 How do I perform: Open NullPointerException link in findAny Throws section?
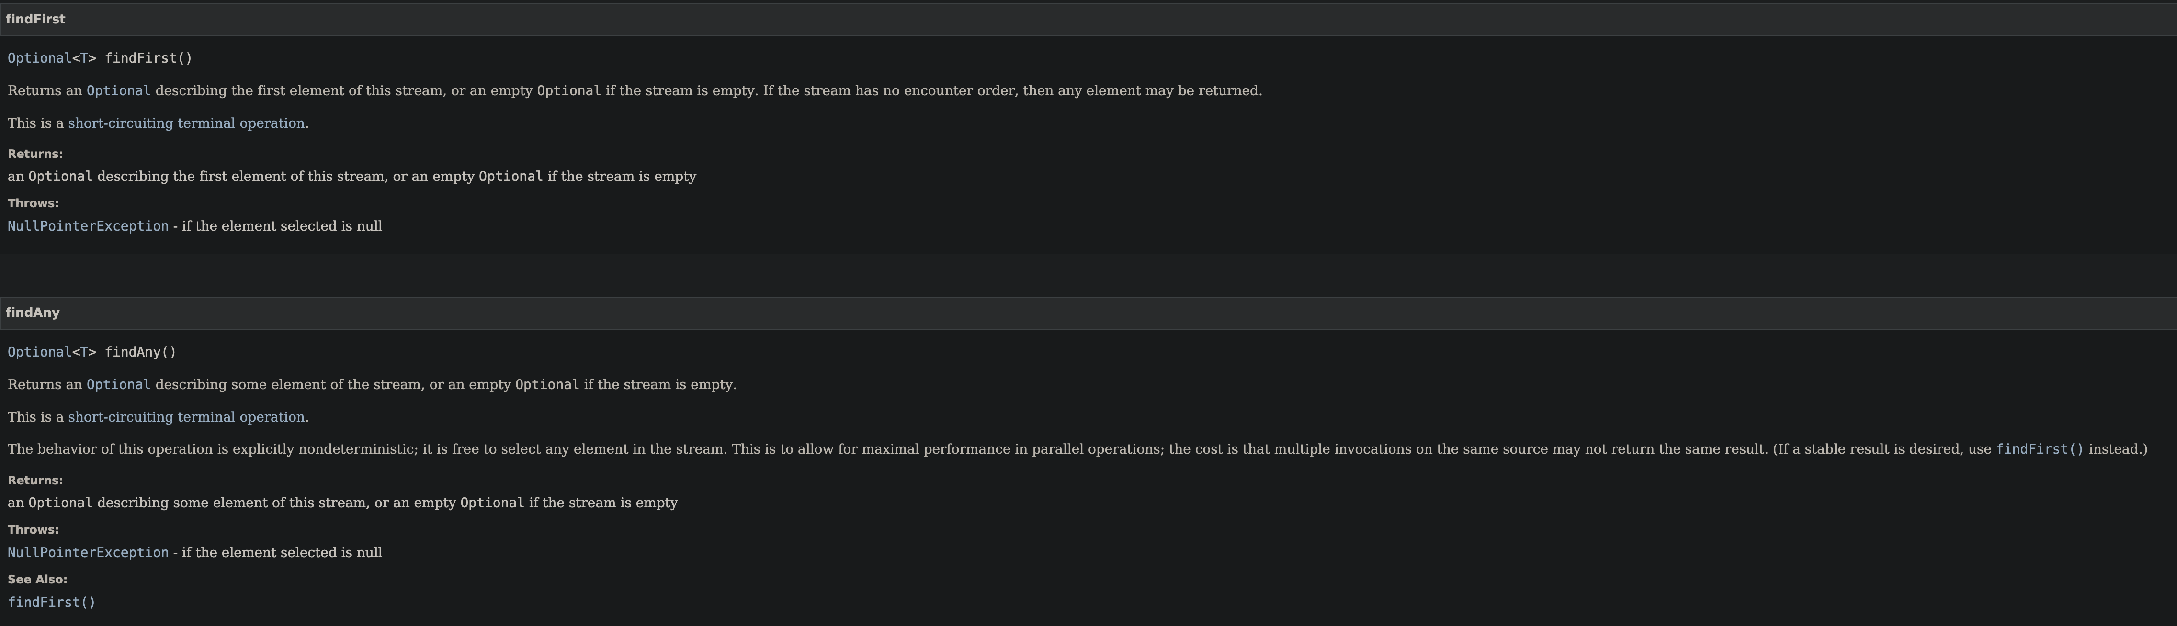88,552
